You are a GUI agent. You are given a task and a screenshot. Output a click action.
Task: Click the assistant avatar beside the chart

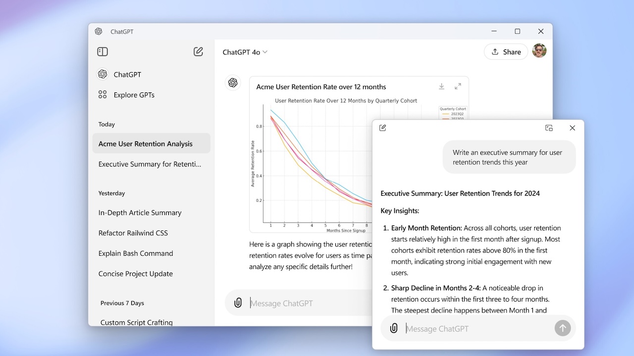pos(233,83)
